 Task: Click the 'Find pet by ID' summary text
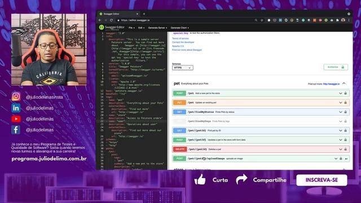coord(214,130)
